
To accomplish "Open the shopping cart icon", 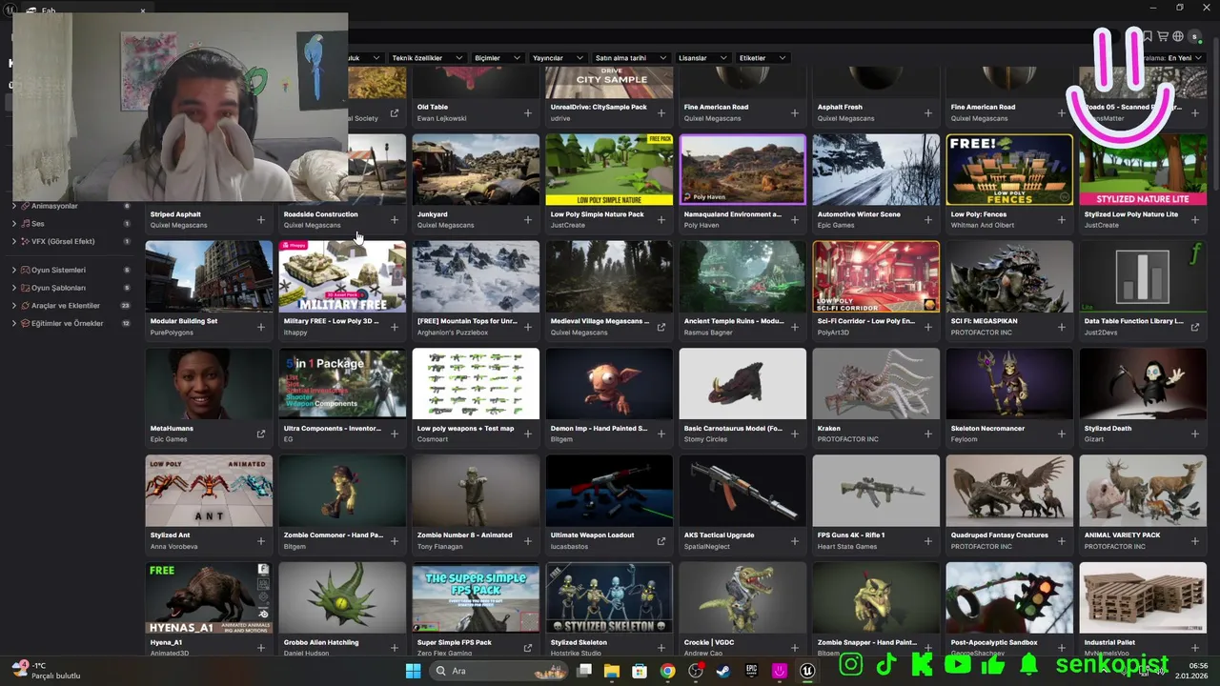I will 1163,36.
